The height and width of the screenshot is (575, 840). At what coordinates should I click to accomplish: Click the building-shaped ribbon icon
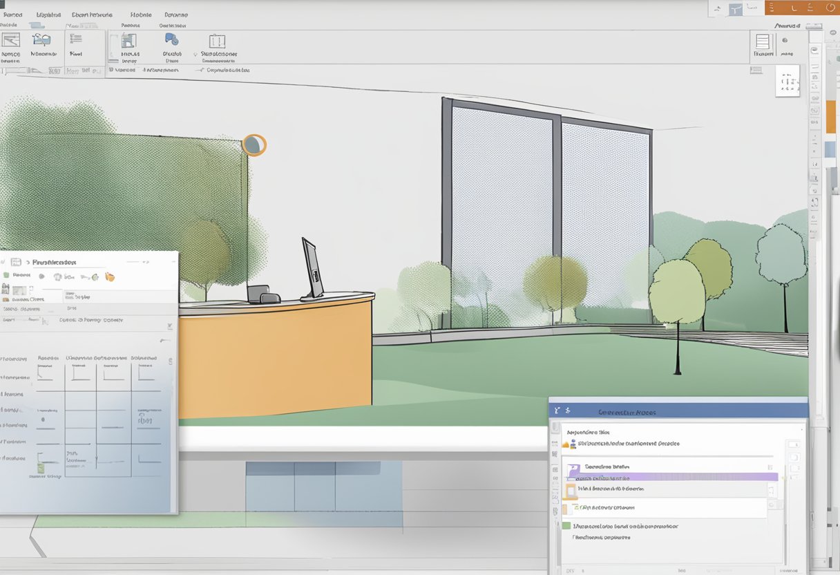129,40
